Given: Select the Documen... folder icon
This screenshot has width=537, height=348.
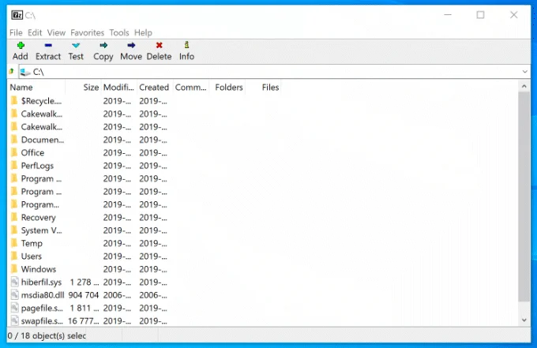Looking at the screenshot, I should (x=14, y=139).
